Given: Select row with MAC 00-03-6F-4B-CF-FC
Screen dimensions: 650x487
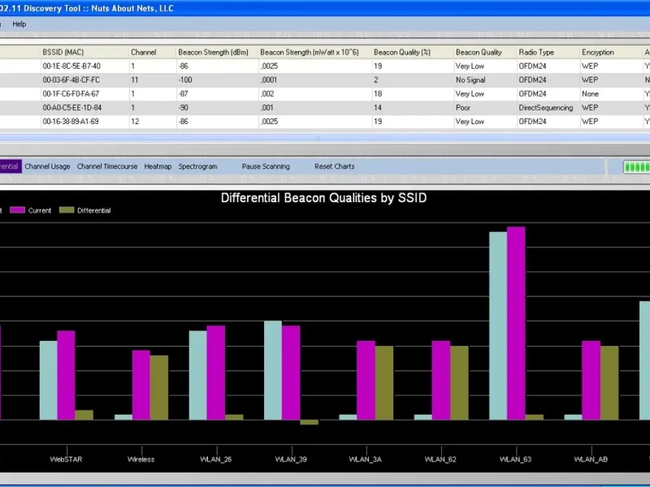Looking at the screenshot, I should [325, 80].
